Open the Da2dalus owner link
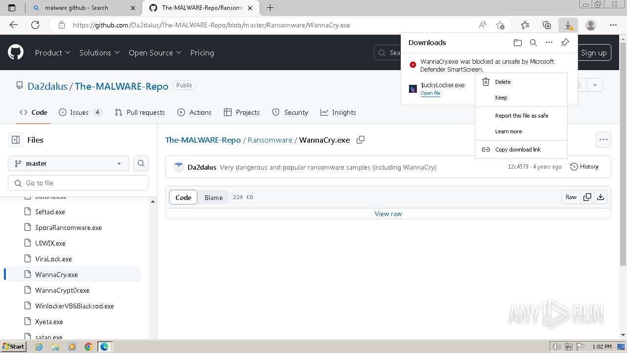Image resolution: width=627 pixels, height=353 pixels. (x=48, y=86)
